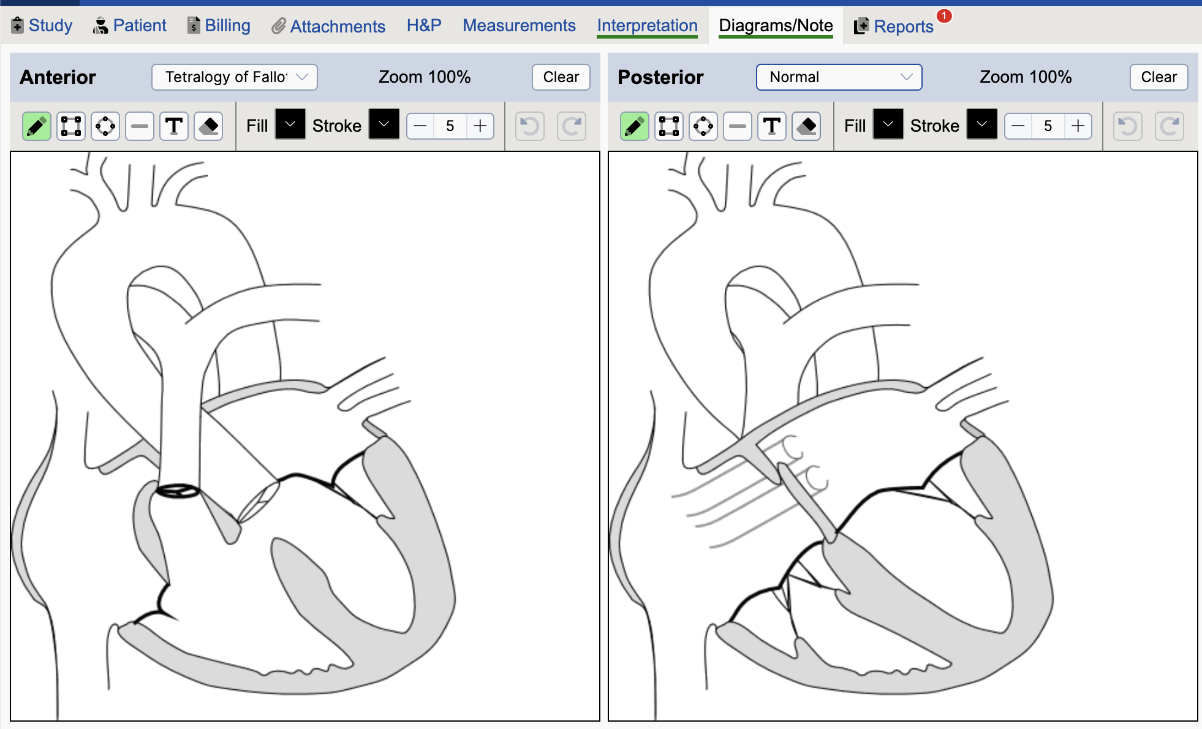The width and height of the screenshot is (1202, 729).
Task: Open the Normal diagram dropdown for Posterior
Action: pos(839,77)
